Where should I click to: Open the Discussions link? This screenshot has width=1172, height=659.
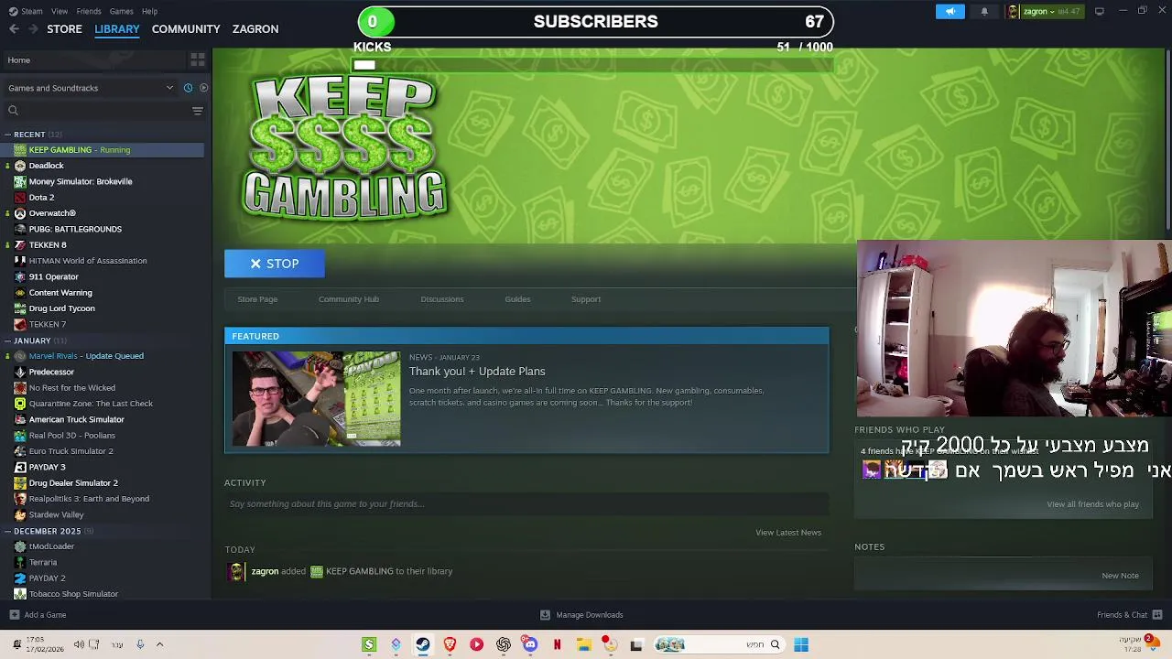click(442, 299)
